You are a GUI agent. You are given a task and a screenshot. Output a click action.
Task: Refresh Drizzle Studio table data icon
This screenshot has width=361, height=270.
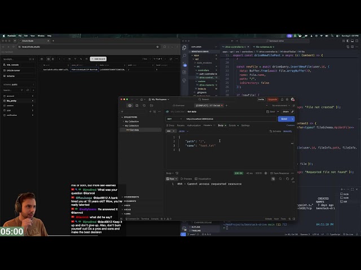click(x=171, y=59)
